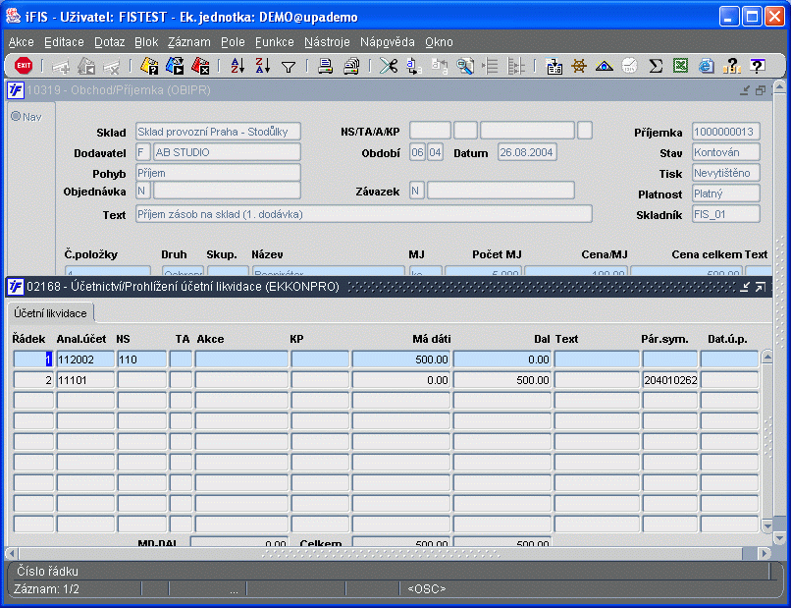Select the Nav radio button
Viewport: 791px width, 608px height.
pos(16,117)
